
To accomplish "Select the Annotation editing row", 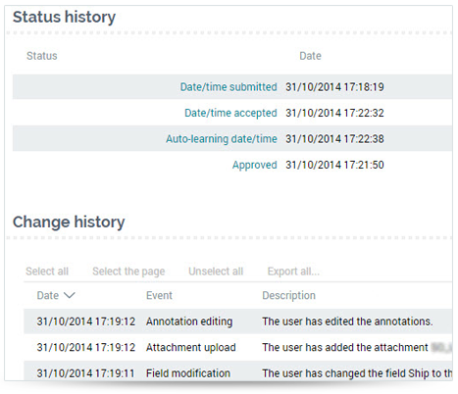I will (238, 321).
